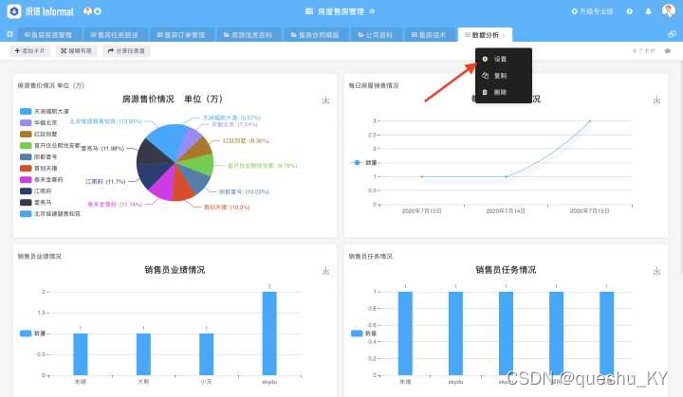The height and width of the screenshot is (397, 683).
Task: Toggle 红廷别墅 legend item in the pie chart
Action: [x=39, y=135]
